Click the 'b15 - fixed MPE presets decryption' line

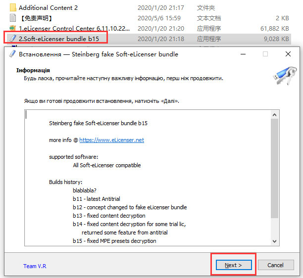(114, 241)
